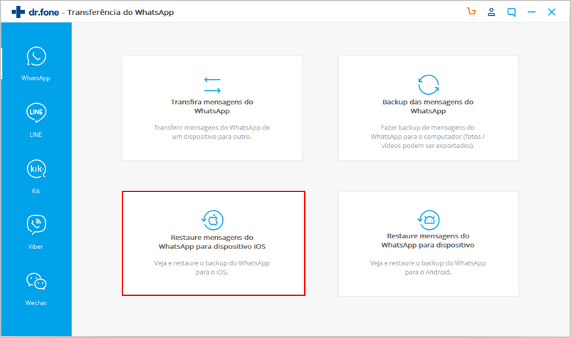Click the 'WhatsApp' sidebar label
The image size is (571, 338).
click(36, 78)
